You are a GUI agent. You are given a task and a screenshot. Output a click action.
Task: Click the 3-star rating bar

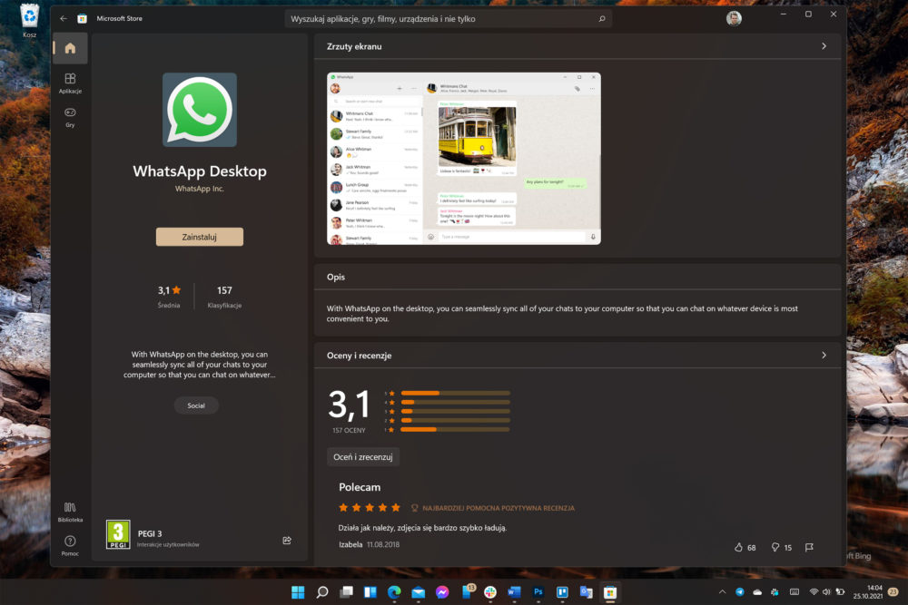point(455,411)
